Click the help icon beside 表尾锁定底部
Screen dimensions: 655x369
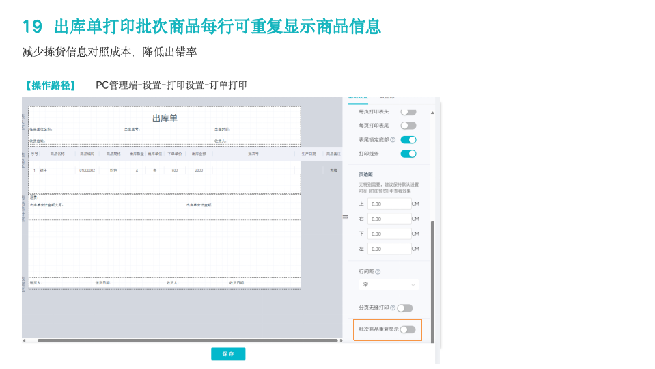(393, 140)
